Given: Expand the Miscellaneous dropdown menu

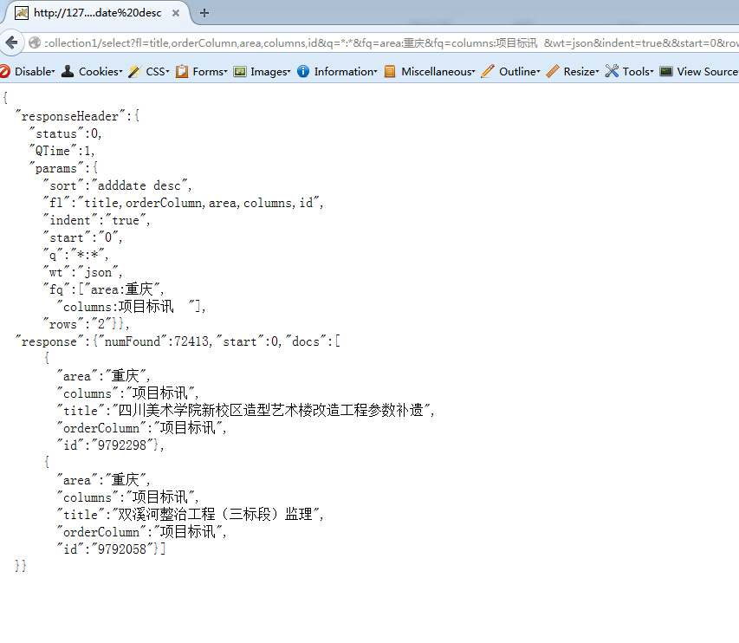Looking at the screenshot, I should (438, 71).
